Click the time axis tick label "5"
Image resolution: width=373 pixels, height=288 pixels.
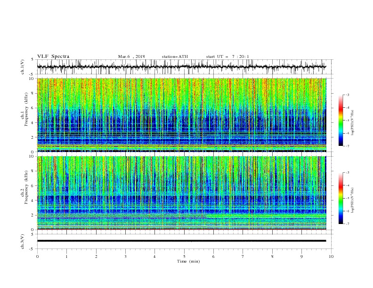(x=184, y=256)
